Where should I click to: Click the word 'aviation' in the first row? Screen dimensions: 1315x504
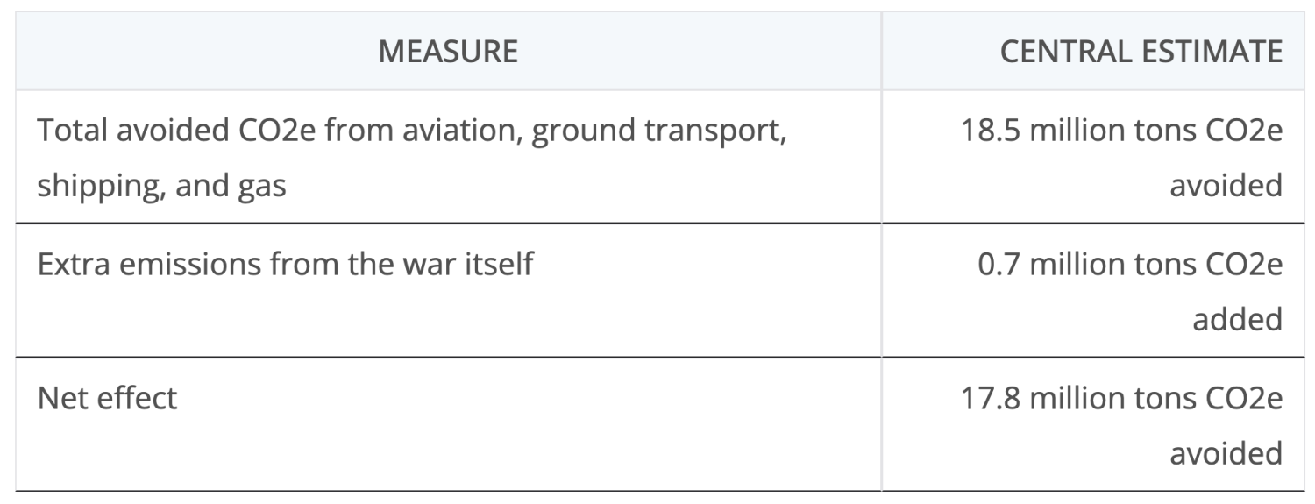(x=455, y=132)
